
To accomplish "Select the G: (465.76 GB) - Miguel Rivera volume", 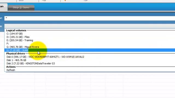I will pos(90,47).
